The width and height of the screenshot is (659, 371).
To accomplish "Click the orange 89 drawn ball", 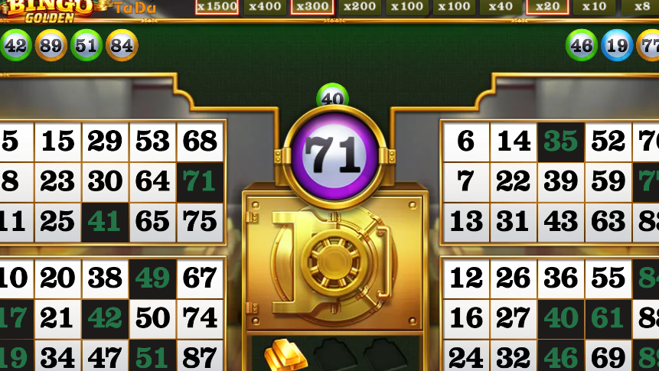I will coord(51,45).
